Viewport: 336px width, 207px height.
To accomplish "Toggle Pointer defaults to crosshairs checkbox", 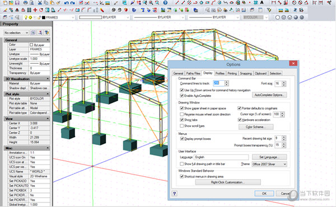I will tap(239, 109).
